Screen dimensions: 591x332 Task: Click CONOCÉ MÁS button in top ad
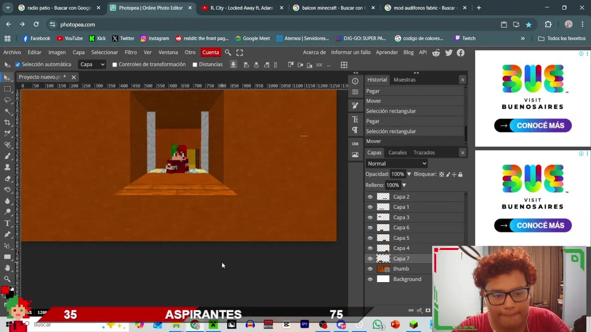click(x=533, y=125)
